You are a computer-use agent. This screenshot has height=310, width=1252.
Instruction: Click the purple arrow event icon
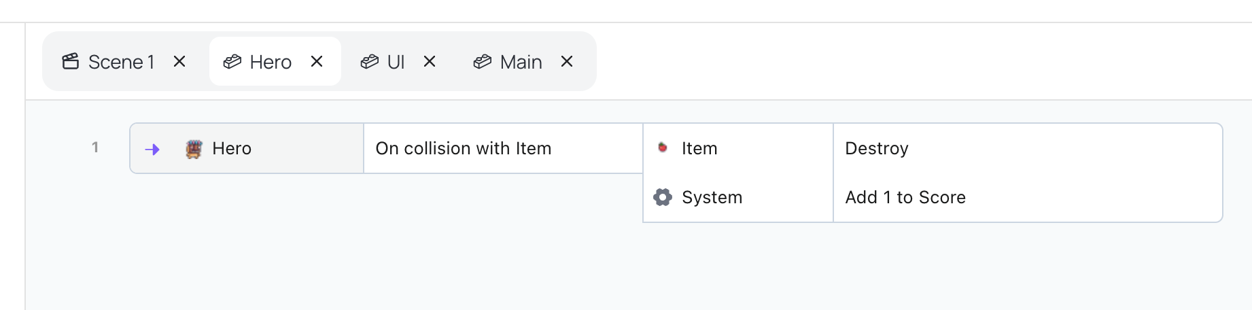[x=152, y=150]
